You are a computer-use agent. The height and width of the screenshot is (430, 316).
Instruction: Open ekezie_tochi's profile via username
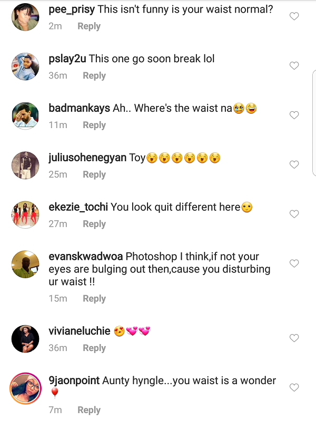click(x=80, y=207)
